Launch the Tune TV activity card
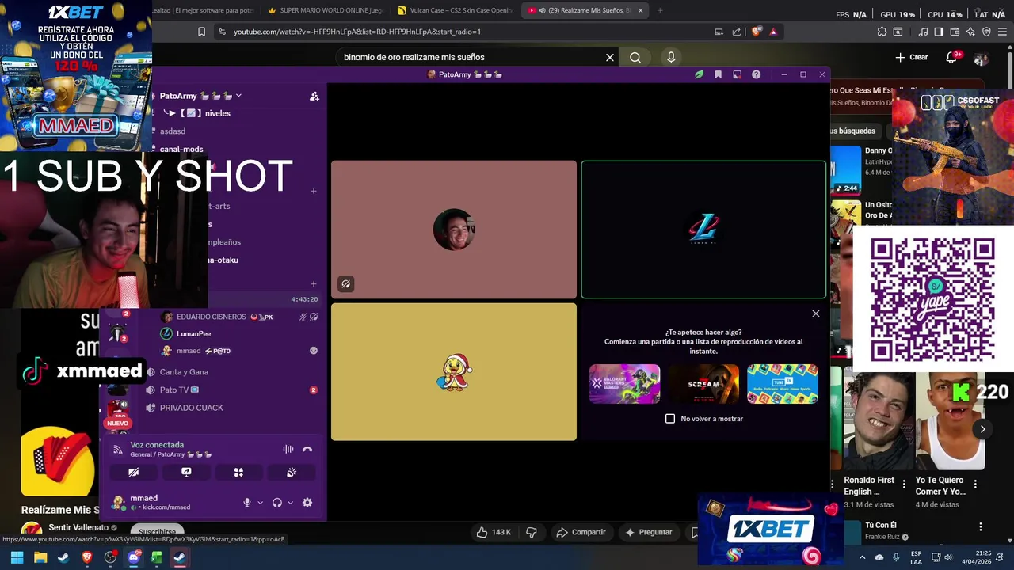The image size is (1014, 570). 783,384
